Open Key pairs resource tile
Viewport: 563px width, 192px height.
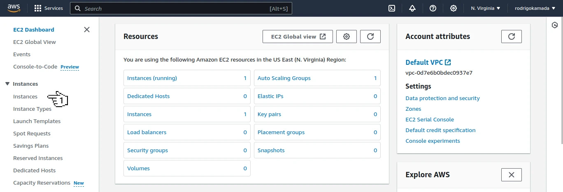(317, 114)
